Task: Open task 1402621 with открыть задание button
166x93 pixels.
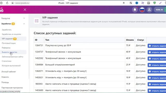Action: pos(157,78)
